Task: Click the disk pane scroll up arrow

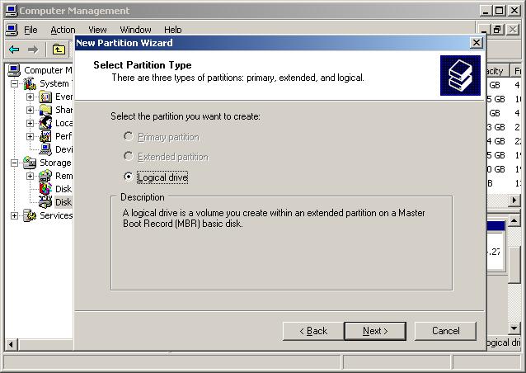Action: click(x=514, y=220)
